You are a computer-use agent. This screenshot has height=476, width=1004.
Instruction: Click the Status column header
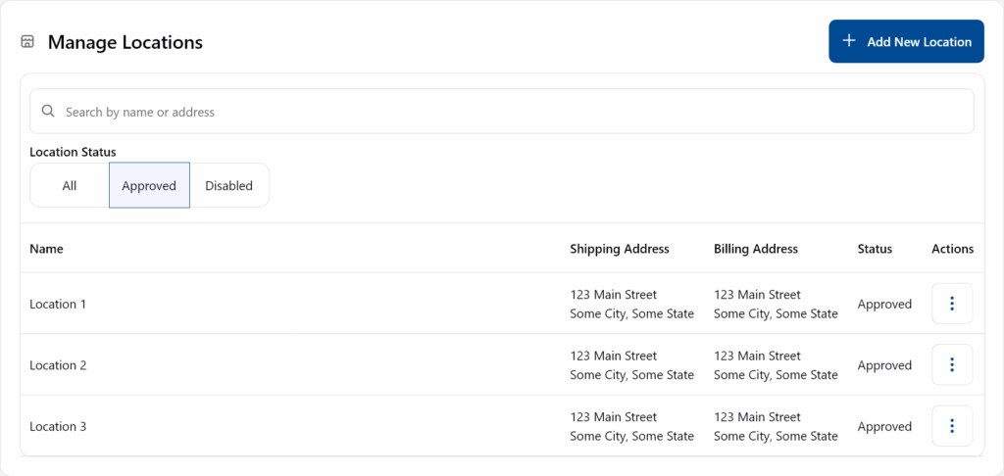point(875,249)
